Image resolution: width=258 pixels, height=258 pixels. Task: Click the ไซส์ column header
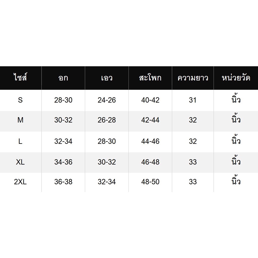pos(20,78)
